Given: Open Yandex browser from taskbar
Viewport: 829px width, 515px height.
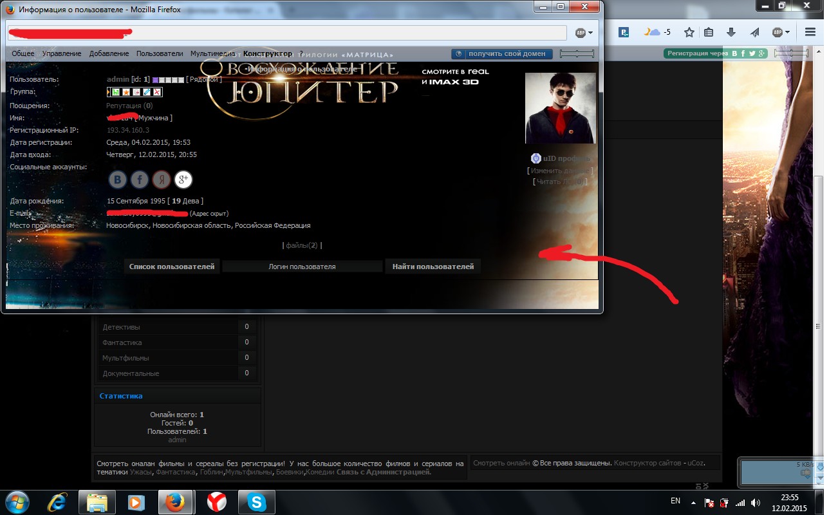Looking at the screenshot, I should pos(216,501).
